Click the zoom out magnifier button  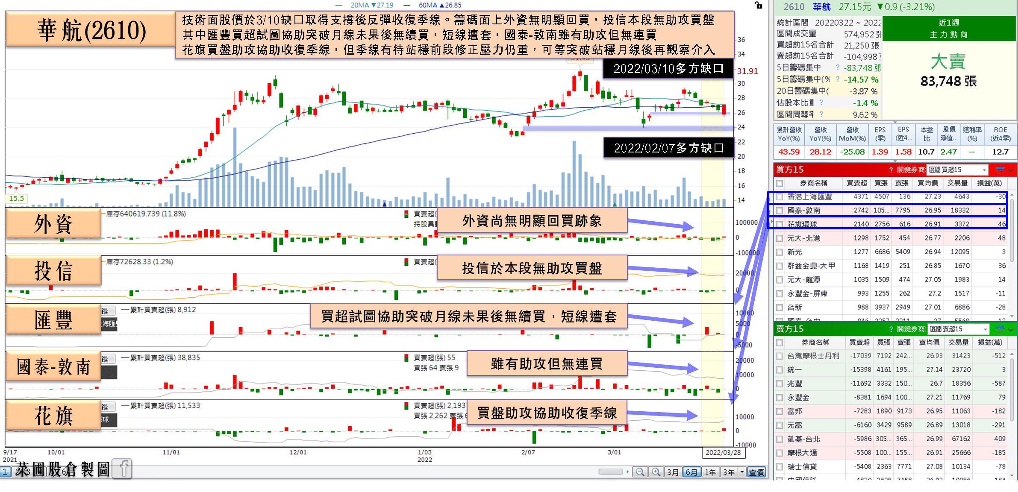tap(640, 472)
